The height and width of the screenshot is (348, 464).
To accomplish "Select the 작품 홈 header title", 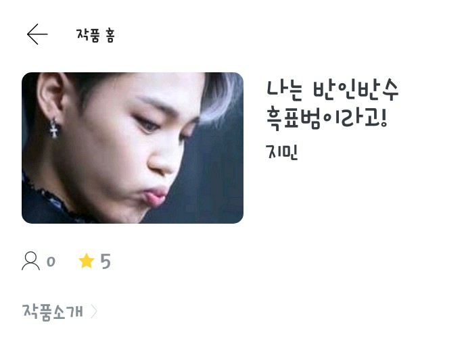I will click(95, 35).
